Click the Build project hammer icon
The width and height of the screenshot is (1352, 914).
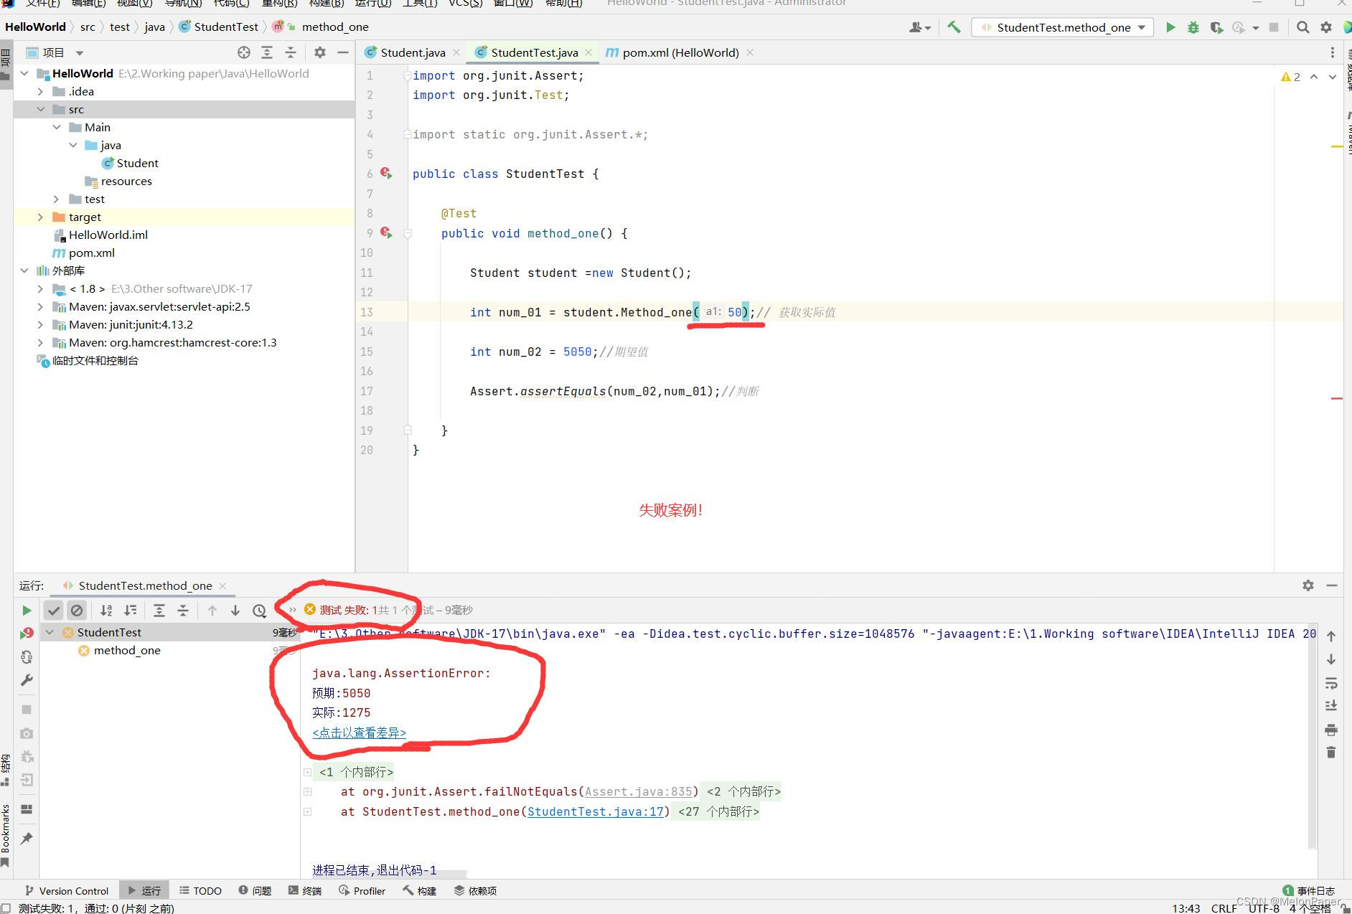tap(954, 27)
